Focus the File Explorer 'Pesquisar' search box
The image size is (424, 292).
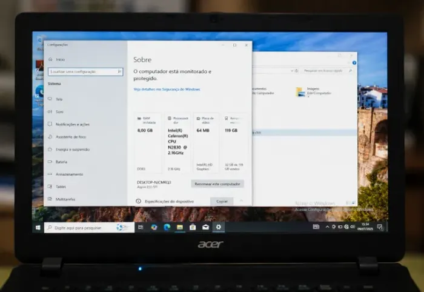pos(328,71)
